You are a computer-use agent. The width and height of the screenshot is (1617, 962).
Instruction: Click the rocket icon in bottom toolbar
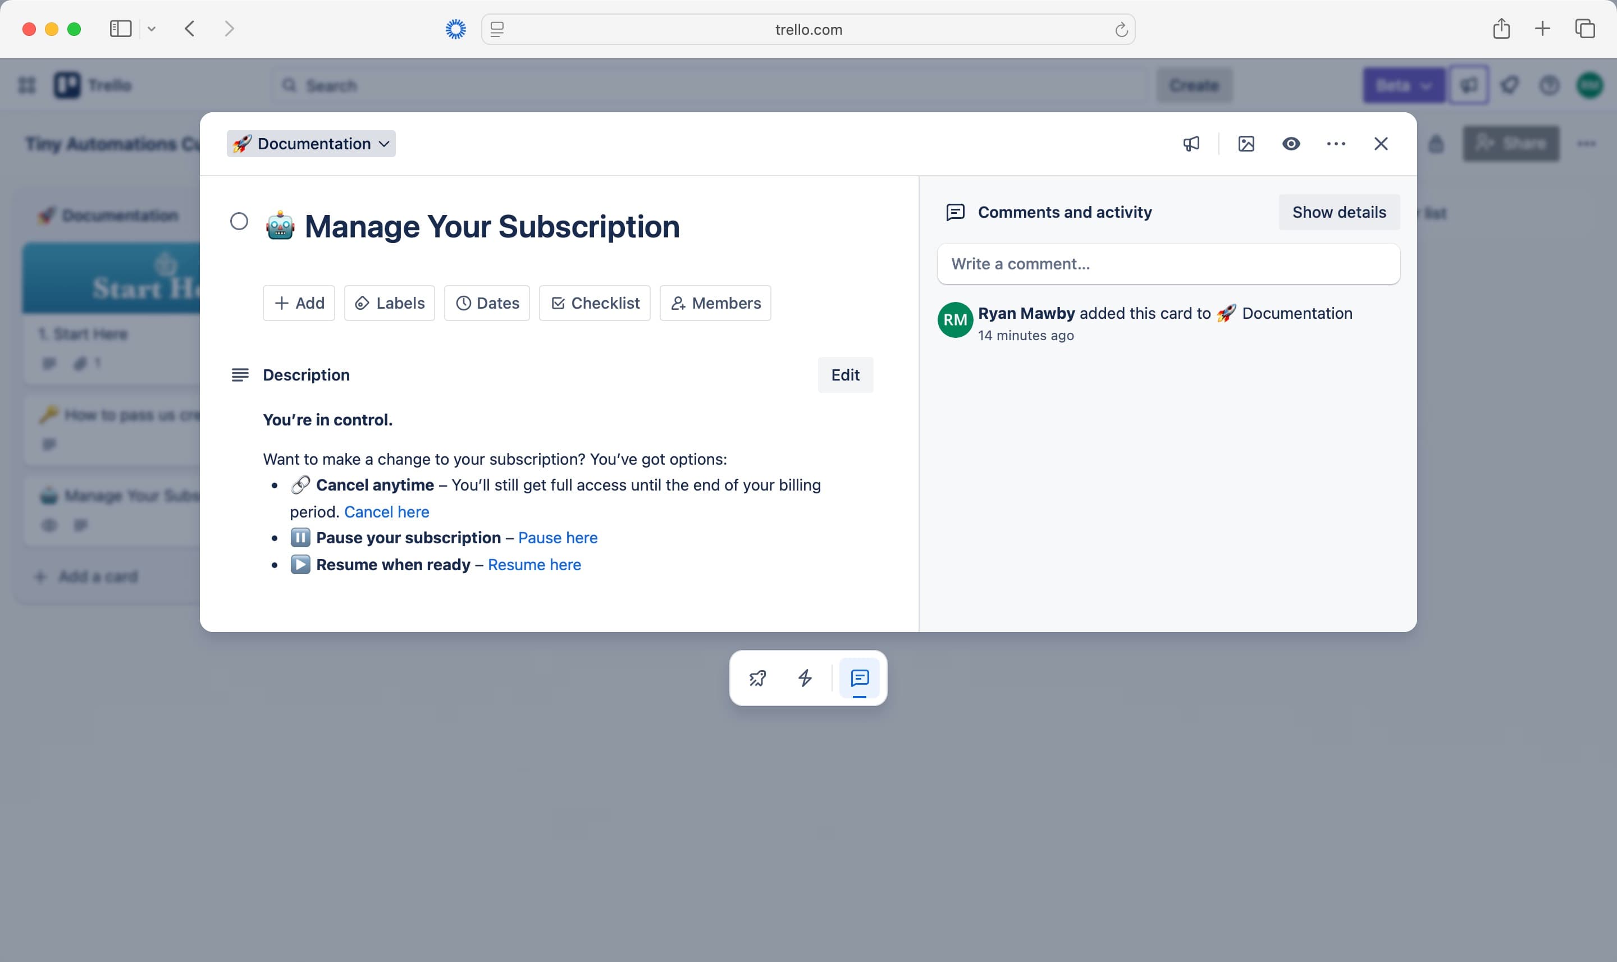pyautogui.click(x=757, y=678)
